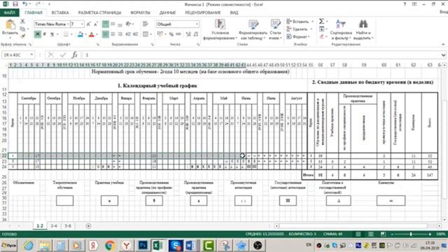Switch to Page Layout view
This screenshot has width=448, height=252.
[370, 234]
